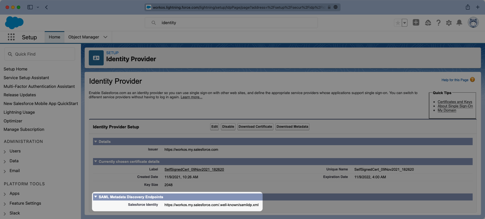Open New Salesforce Mobile App QuickStart
The image size is (485, 219).
[x=41, y=104]
